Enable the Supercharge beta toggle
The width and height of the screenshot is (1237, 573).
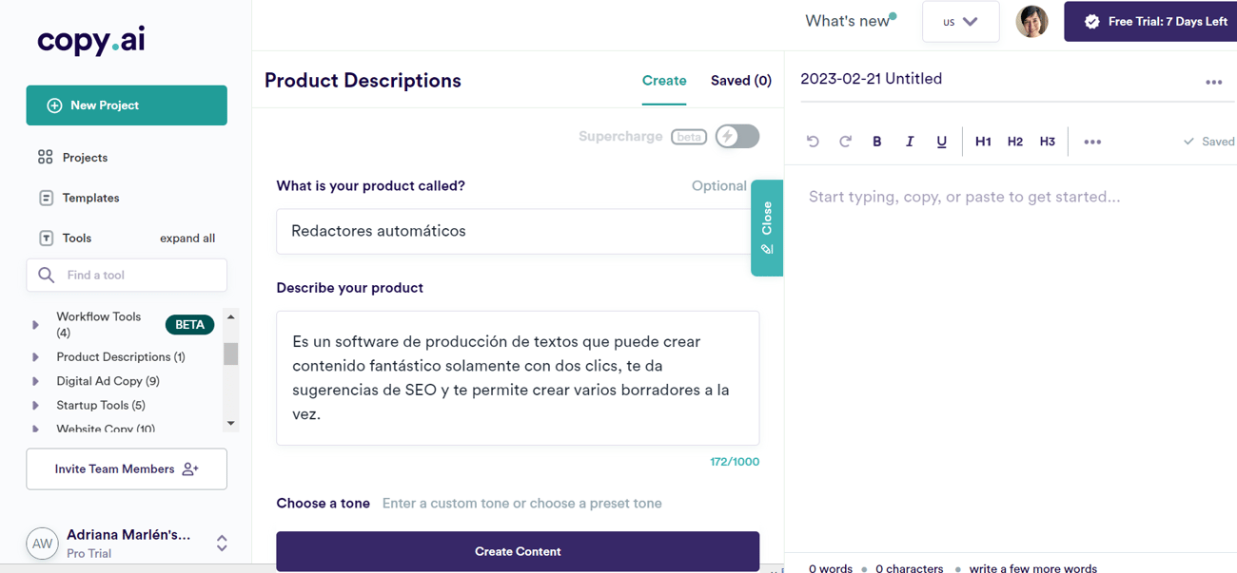pyautogui.click(x=737, y=136)
